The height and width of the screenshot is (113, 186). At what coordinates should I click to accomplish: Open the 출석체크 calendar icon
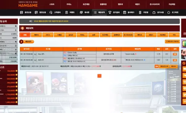coord(125,12)
